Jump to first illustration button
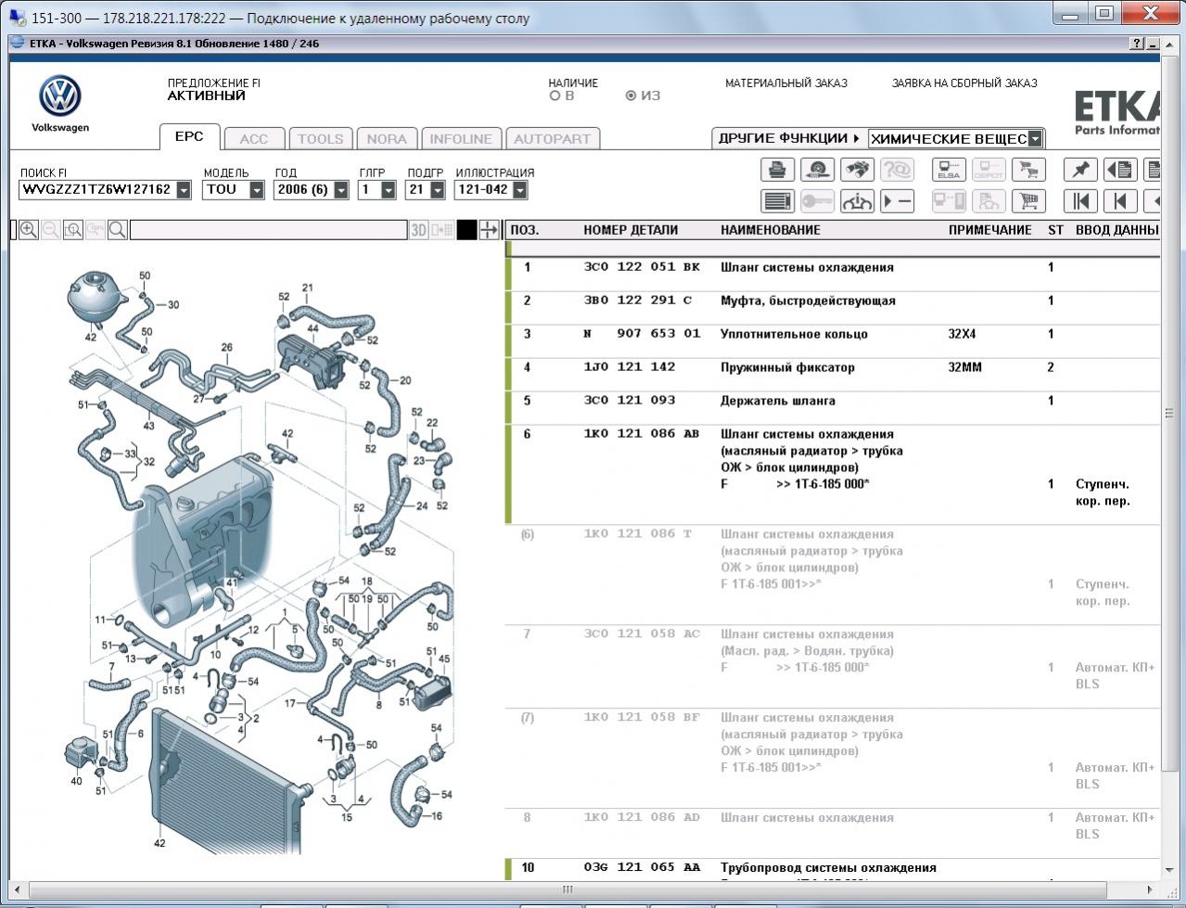 click(x=1080, y=200)
